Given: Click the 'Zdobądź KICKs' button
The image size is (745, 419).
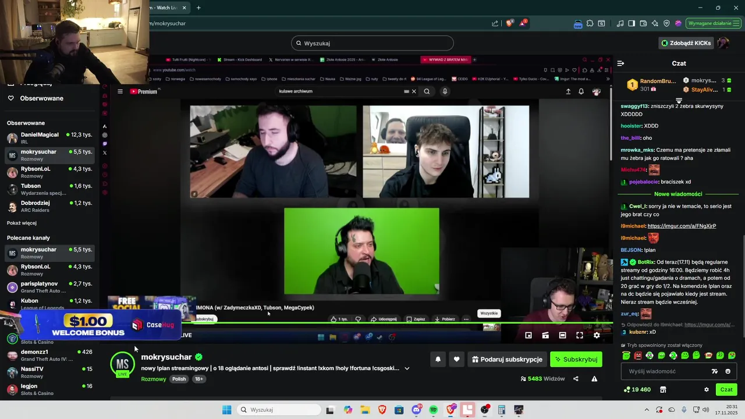Looking at the screenshot, I should tap(686, 43).
